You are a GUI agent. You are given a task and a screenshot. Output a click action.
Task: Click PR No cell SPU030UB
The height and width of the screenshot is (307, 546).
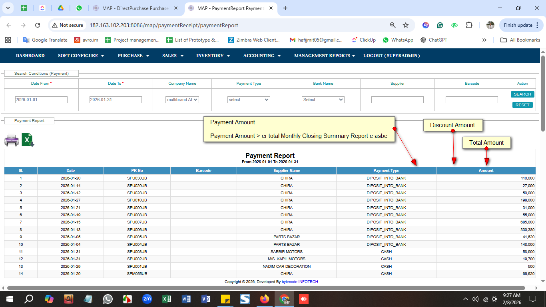click(x=137, y=178)
